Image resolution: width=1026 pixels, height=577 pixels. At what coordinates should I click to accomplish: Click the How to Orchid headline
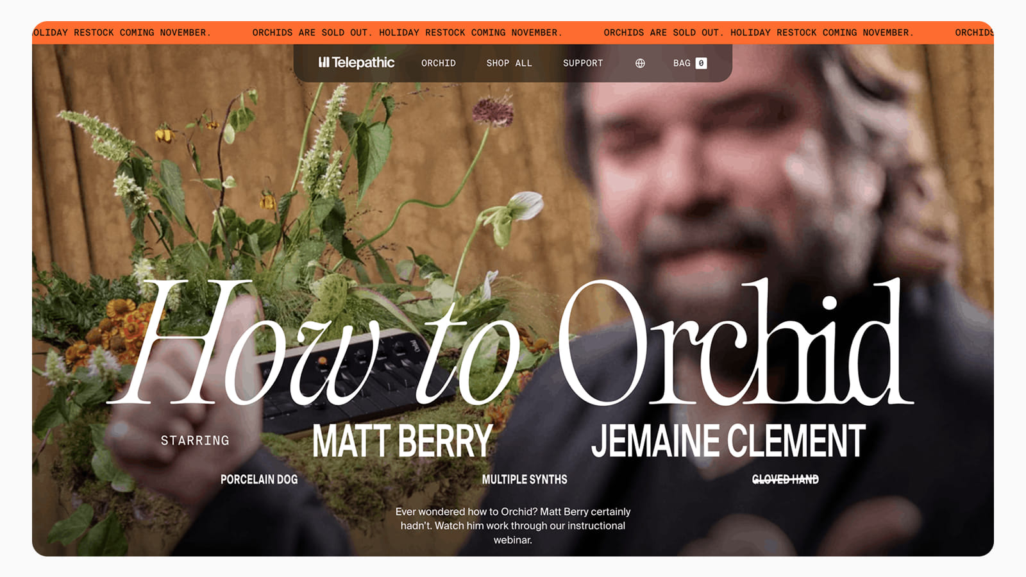click(x=510, y=343)
